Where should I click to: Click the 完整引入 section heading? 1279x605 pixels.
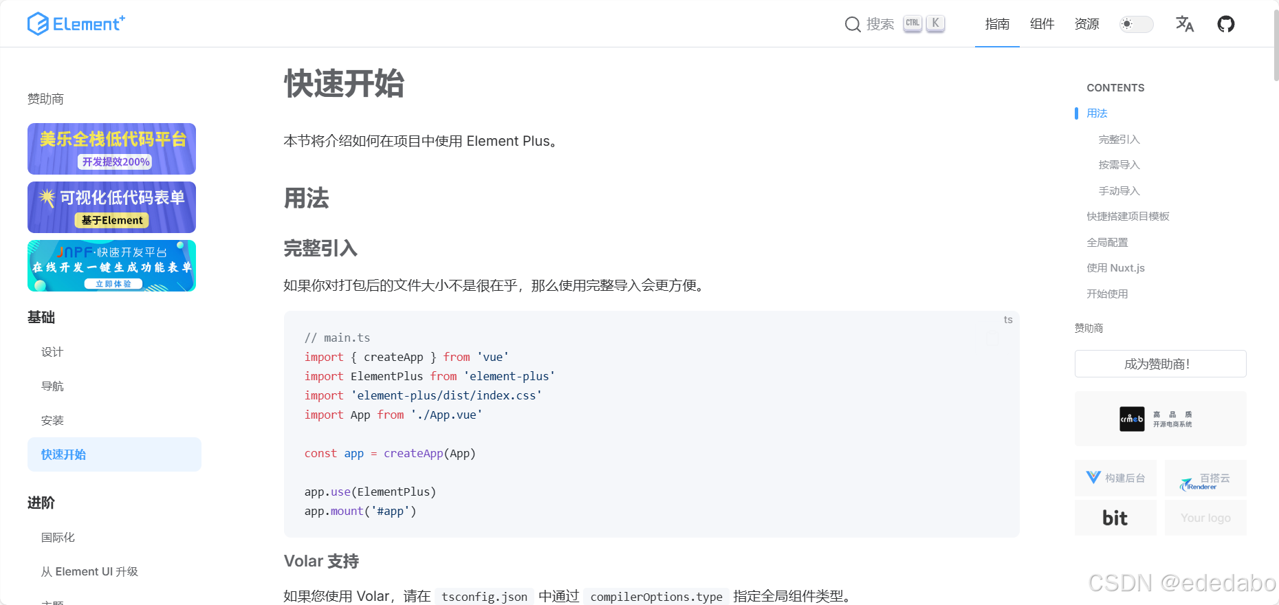320,248
